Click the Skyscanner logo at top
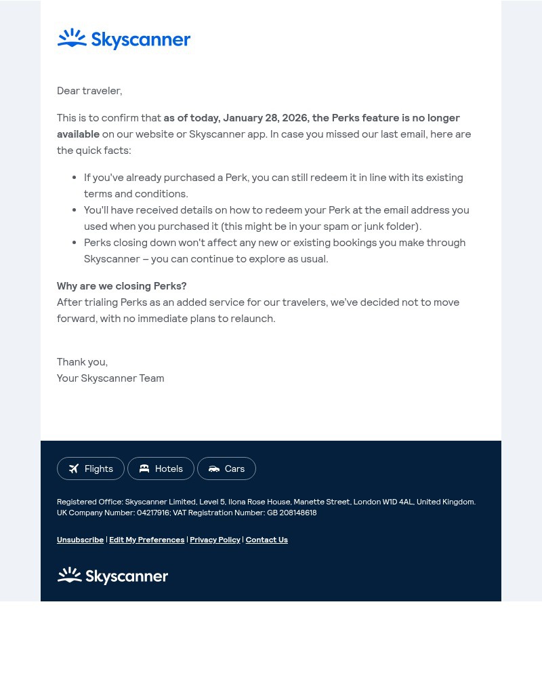 (x=124, y=39)
